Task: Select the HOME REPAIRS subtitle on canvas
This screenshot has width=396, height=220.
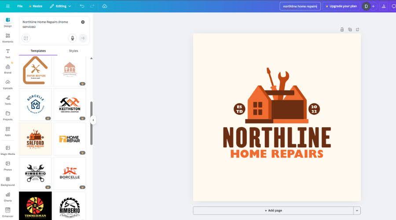Action: click(x=277, y=154)
